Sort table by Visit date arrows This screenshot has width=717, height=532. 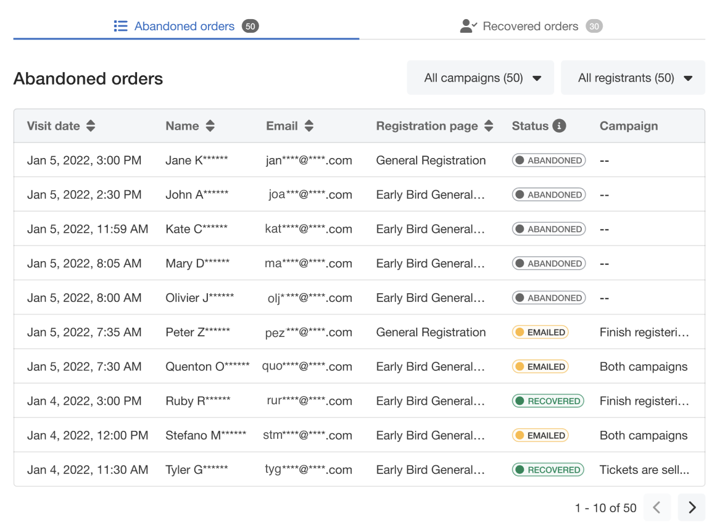point(91,126)
